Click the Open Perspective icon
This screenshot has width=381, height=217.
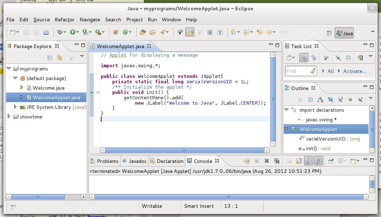(x=329, y=33)
